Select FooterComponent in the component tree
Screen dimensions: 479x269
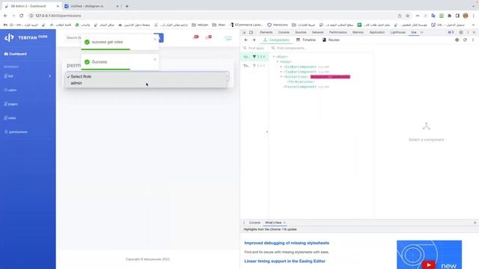pyautogui.click(x=300, y=87)
